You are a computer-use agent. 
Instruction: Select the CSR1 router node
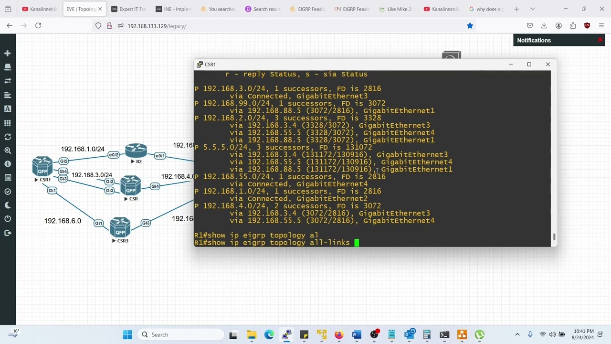click(42, 167)
